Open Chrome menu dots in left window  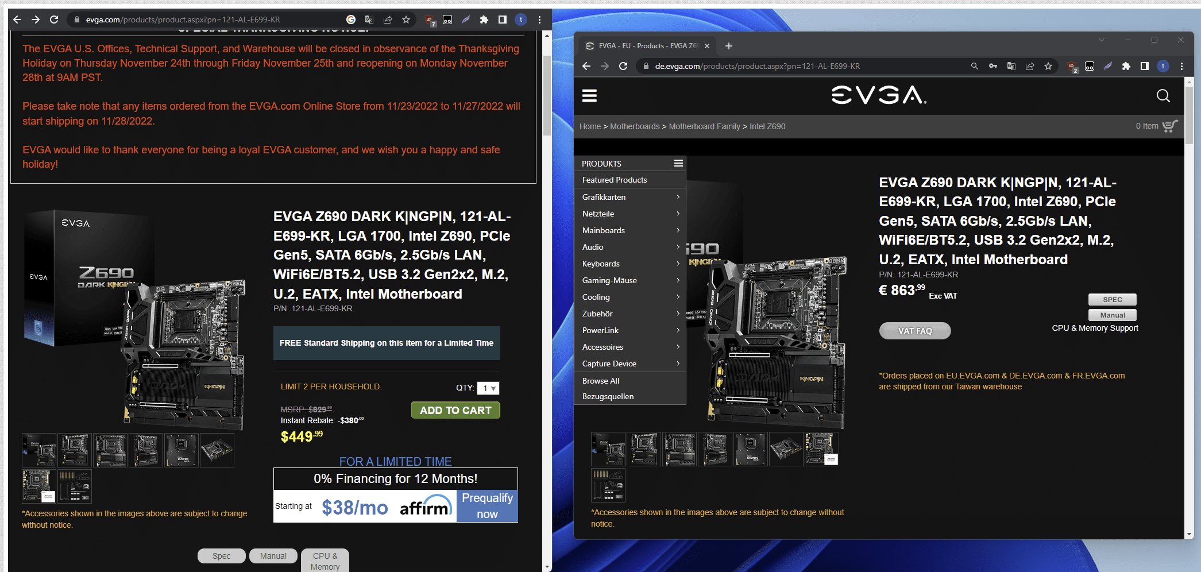539,20
